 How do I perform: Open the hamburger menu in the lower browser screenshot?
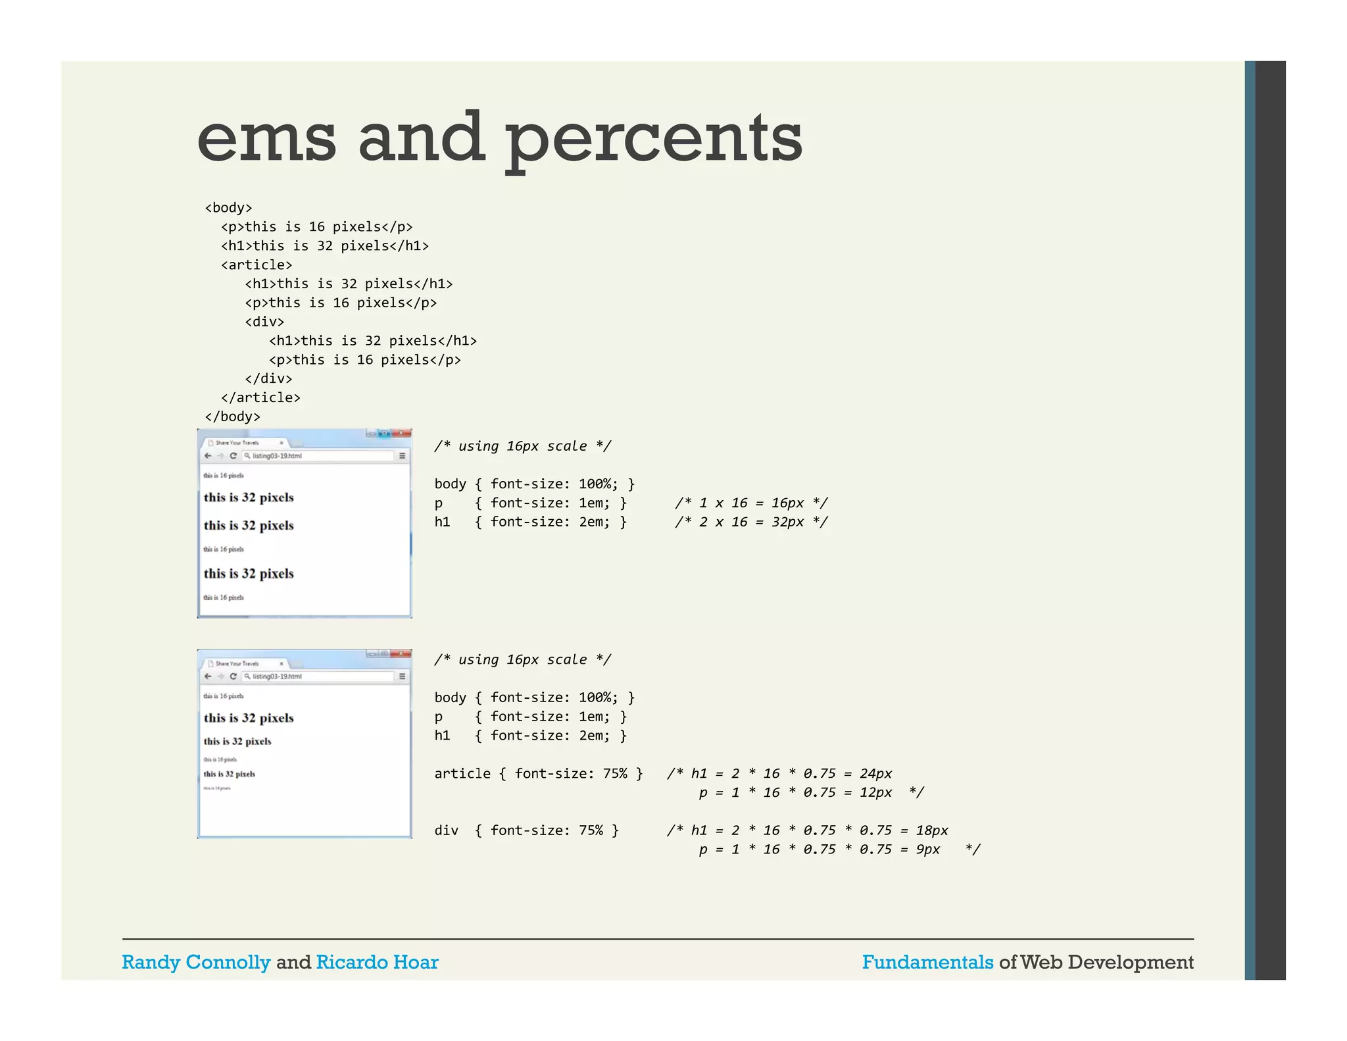pos(402,676)
